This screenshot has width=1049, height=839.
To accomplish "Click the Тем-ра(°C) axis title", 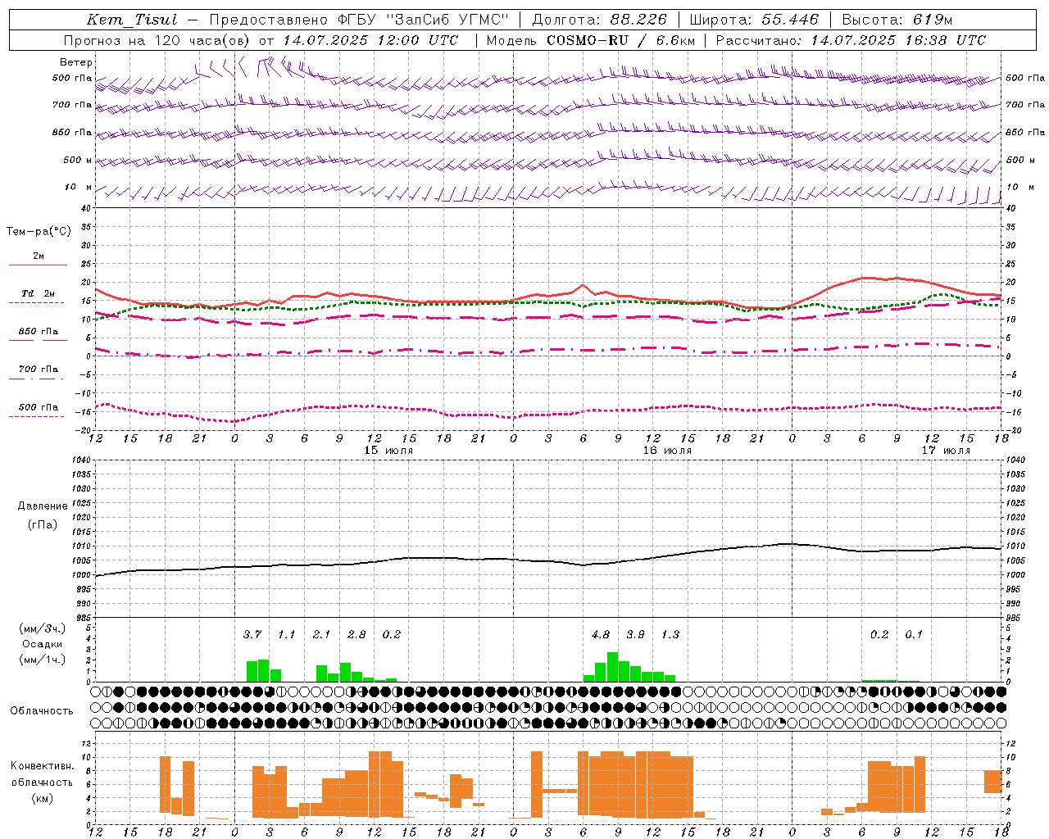I will (39, 232).
